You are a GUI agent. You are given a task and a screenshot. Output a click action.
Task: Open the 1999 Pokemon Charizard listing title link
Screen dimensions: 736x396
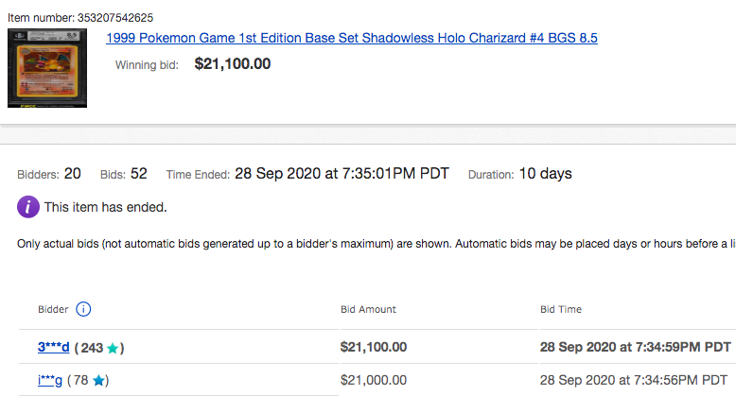[x=352, y=38]
